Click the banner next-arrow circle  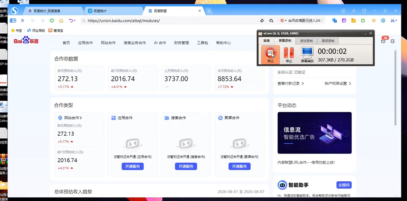(x=346, y=133)
